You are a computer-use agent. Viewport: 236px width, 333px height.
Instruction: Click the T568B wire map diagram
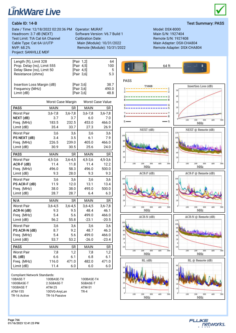pos(147,104)
